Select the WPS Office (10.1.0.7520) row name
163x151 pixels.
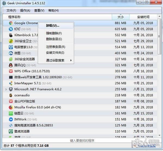click(x=32, y=71)
